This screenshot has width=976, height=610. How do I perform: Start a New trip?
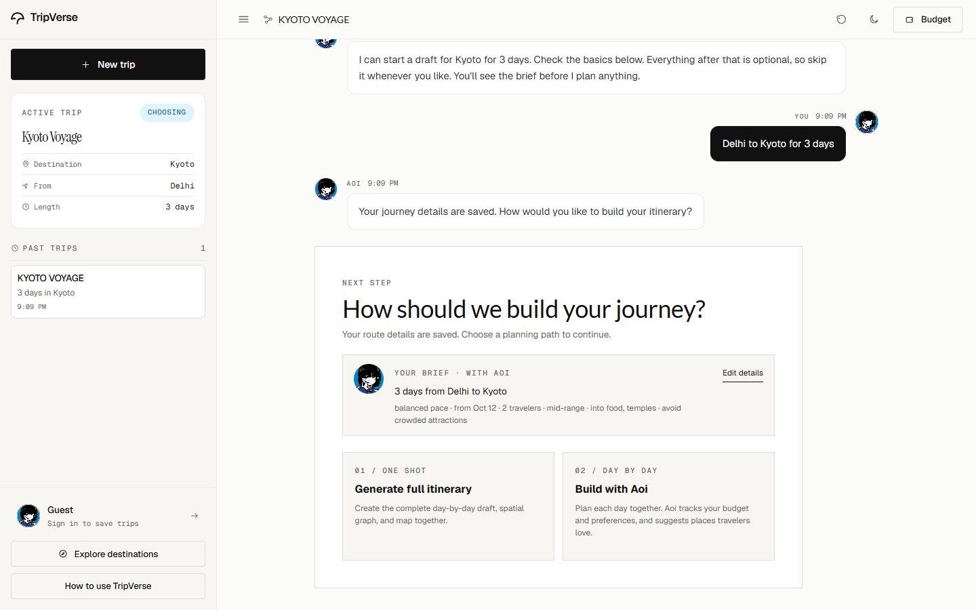coord(108,64)
